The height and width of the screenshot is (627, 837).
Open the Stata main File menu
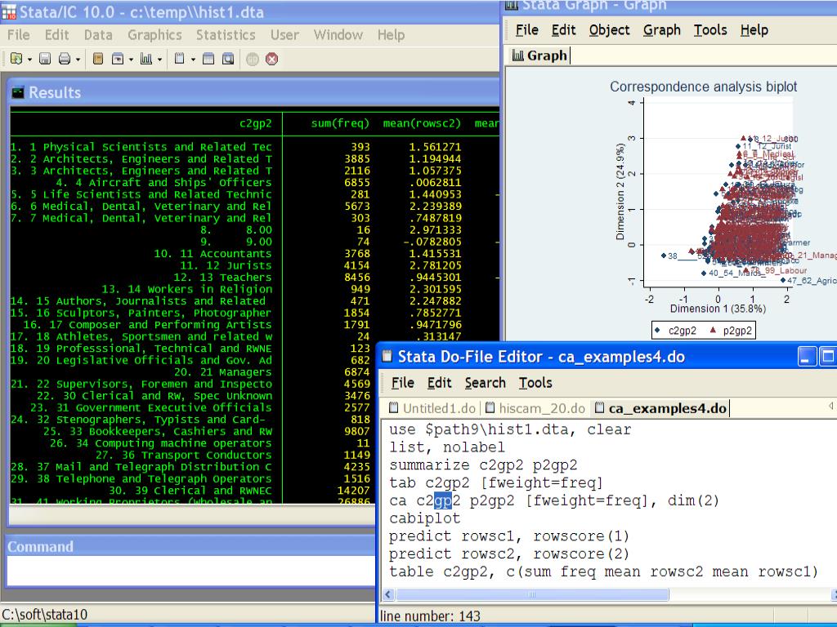pos(19,34)
